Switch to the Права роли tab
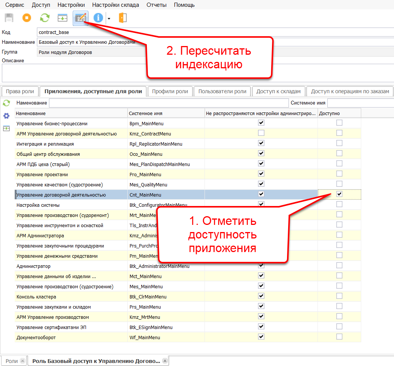This screenshot has height=366, width=394. coord(20,91)
